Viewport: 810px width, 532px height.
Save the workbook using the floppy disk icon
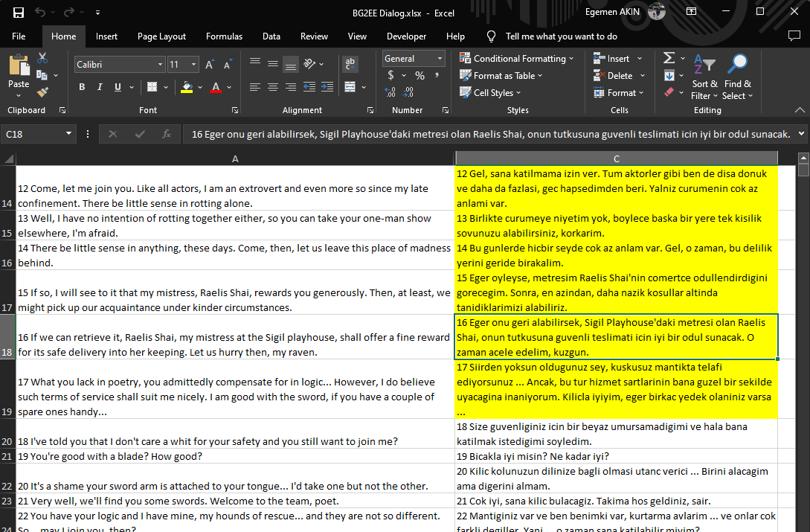click(19, 12)
